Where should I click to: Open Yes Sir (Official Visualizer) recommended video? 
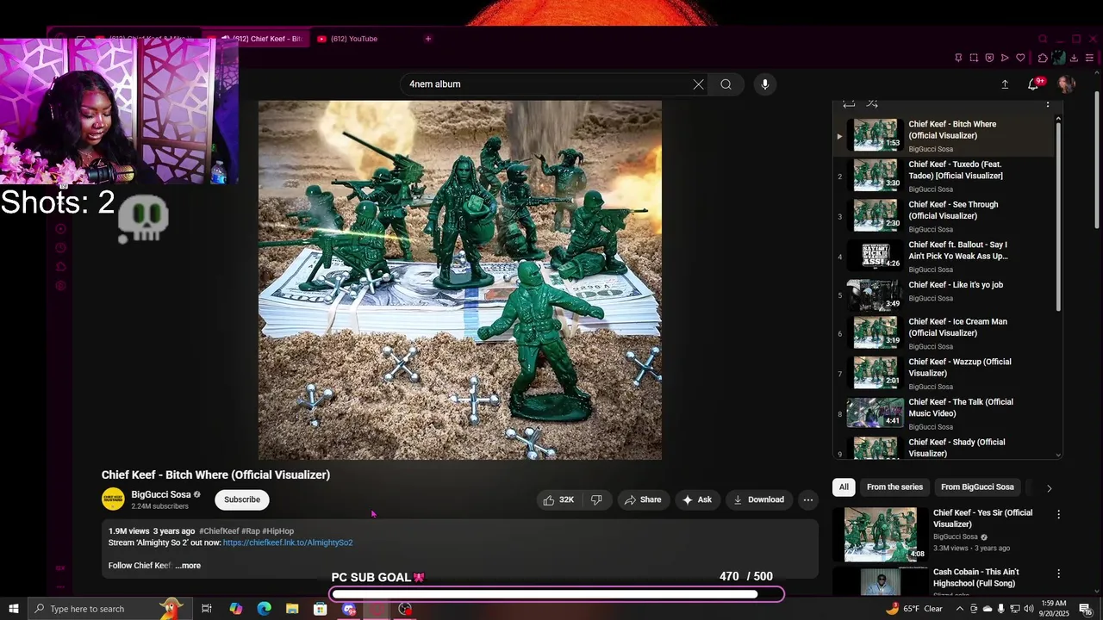pyautogui.click(x=982, y=518)
